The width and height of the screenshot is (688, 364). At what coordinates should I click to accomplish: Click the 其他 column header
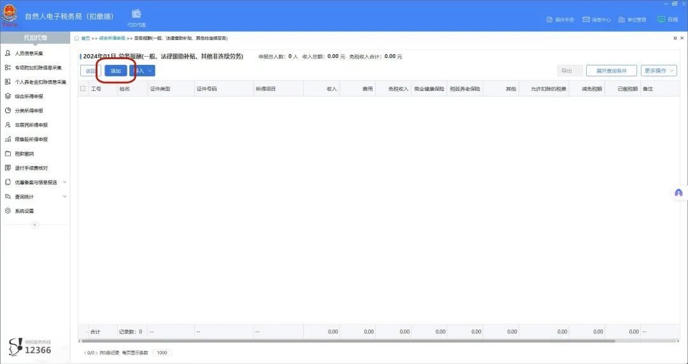point(501,88)
